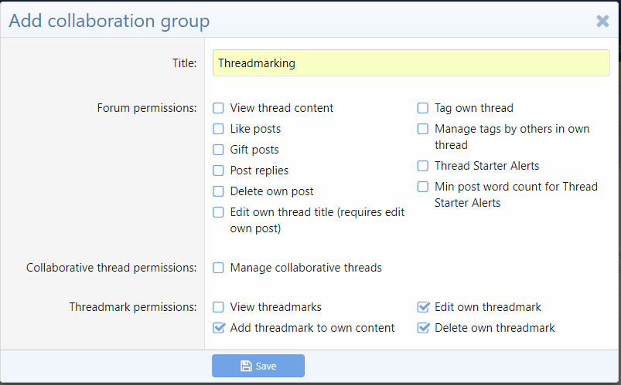Uncheck Delete own threadmark checkbox
The height and width of the screenshot is (385, 621).
423,328
